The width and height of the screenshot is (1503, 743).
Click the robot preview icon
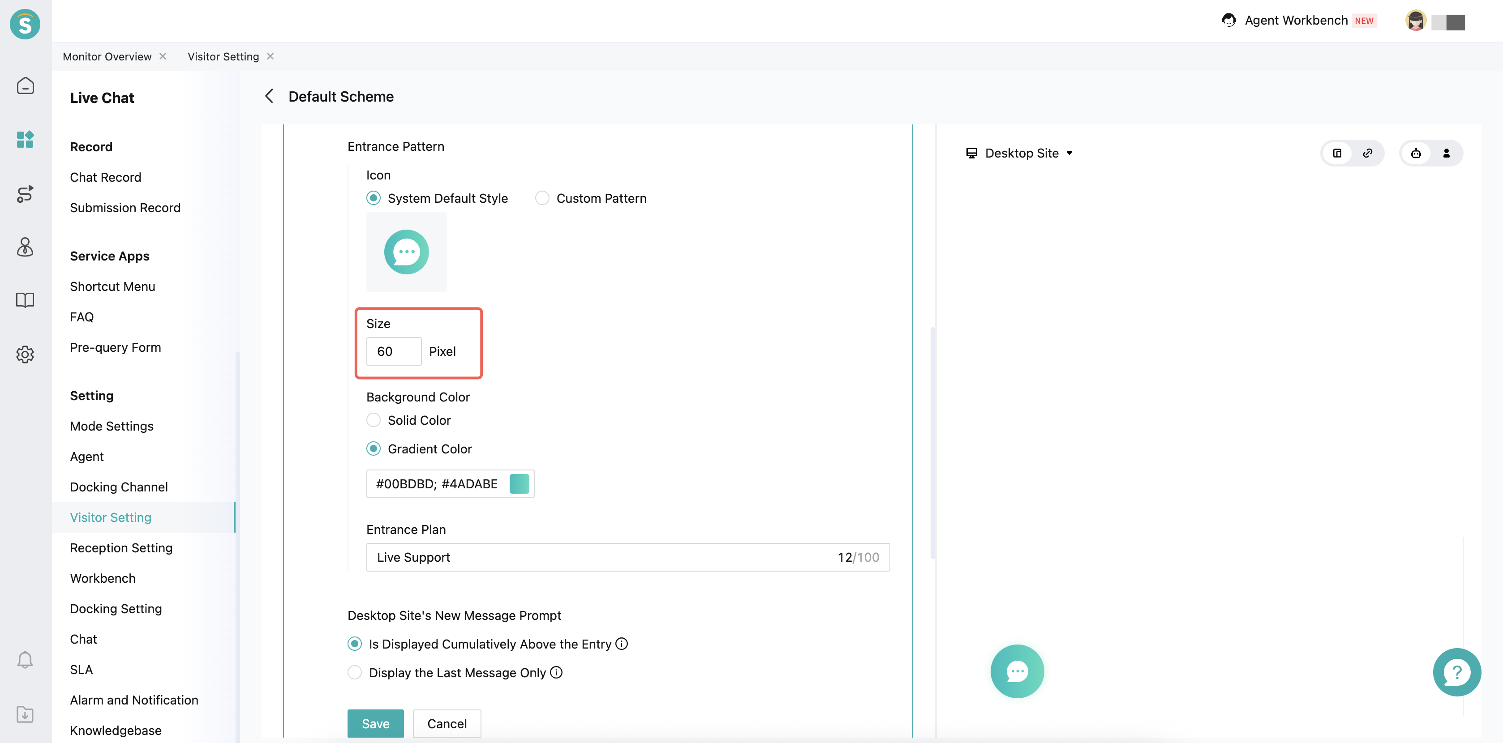[1416, 154]
